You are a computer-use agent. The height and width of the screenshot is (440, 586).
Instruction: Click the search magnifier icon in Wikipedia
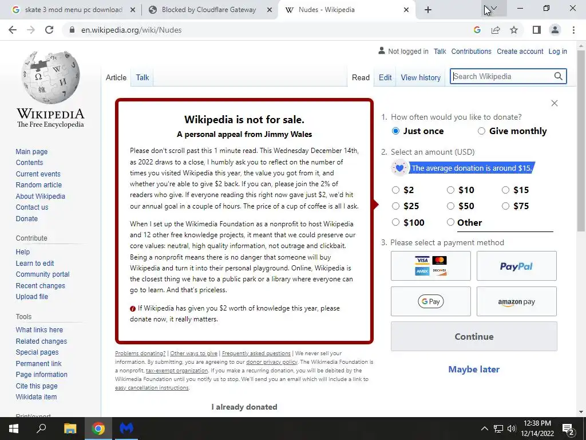pyautogui.click(x=559, y=76)
